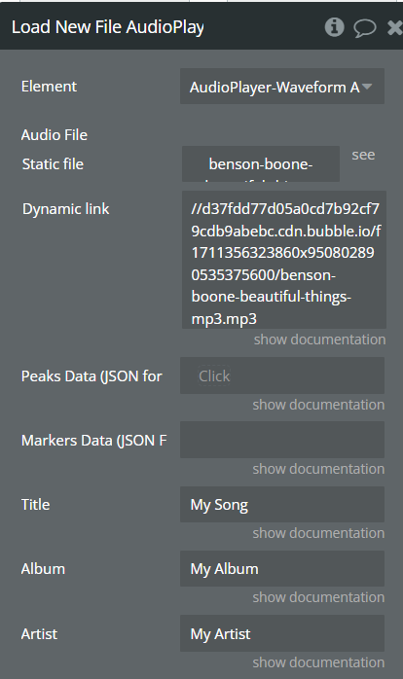The width and height of the screenshot is (403, 679).
Task: Show documentation under Title field
Action: [x=318, y=533]
